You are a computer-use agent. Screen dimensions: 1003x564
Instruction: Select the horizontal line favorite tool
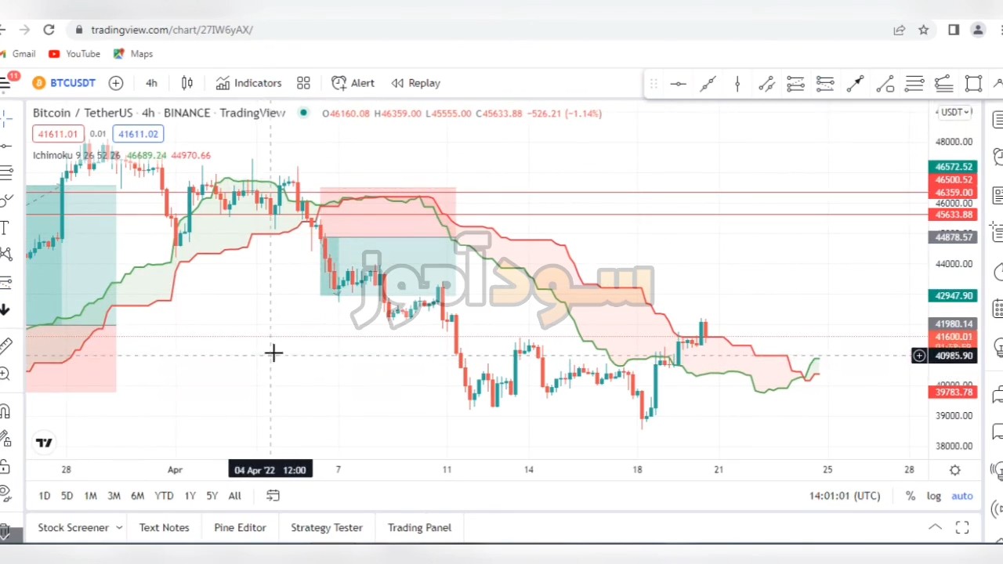(679, 84)
